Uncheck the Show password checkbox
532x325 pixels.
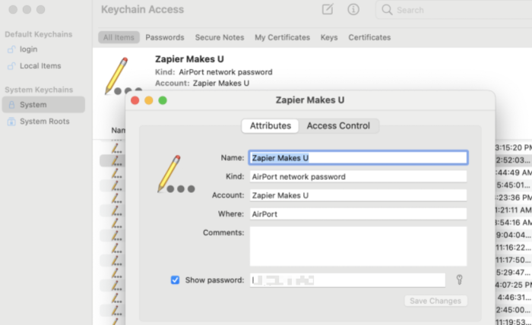[175, 280]
